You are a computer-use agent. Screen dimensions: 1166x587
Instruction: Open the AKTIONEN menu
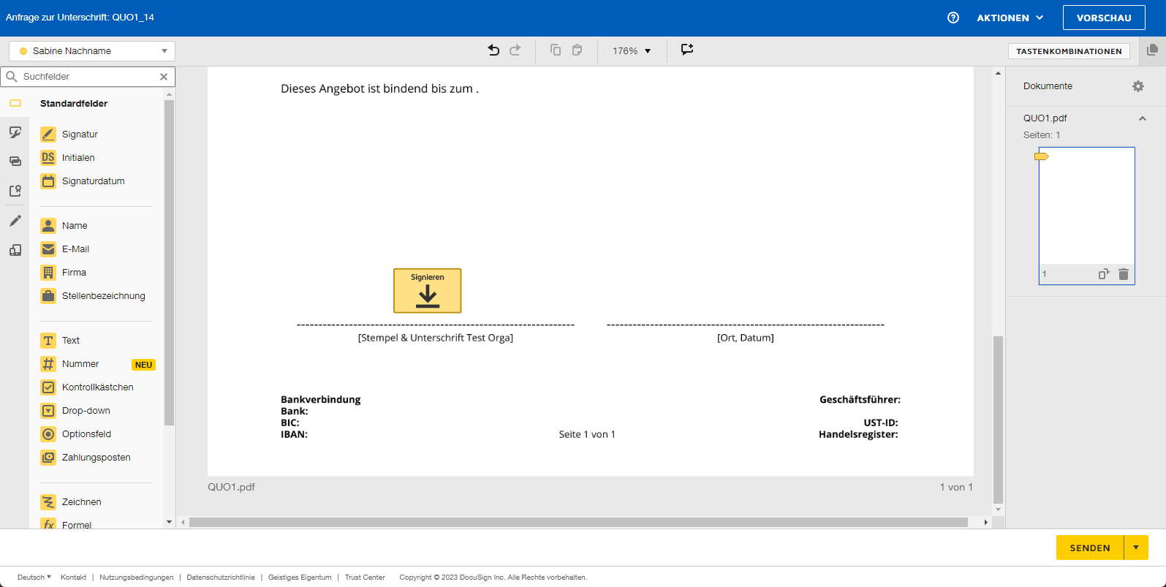(1010, 18)
